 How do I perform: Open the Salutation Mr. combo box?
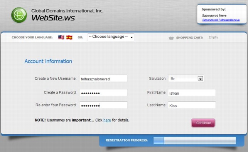(186, 79)
